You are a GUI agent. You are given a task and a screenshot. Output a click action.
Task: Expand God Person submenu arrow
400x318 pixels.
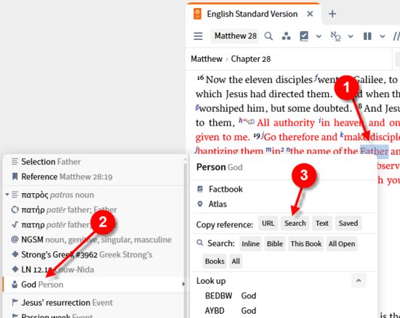183,284
